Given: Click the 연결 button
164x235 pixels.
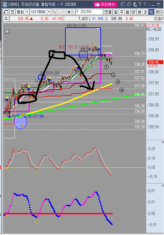Looking at the screenshot, I should coord(108,12).
